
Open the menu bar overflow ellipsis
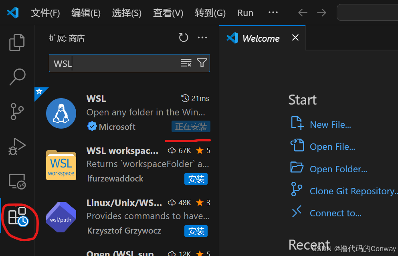click(x=273, y=12)
